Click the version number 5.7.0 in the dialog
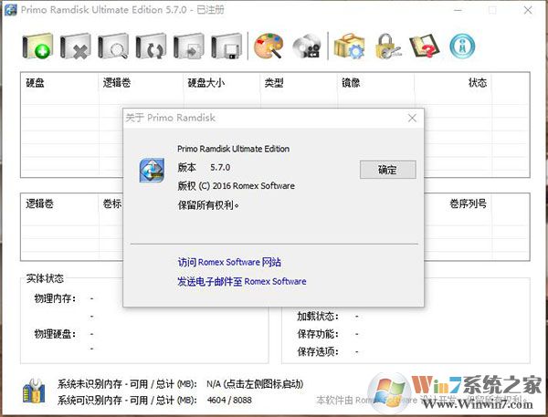 pos(220,167)
